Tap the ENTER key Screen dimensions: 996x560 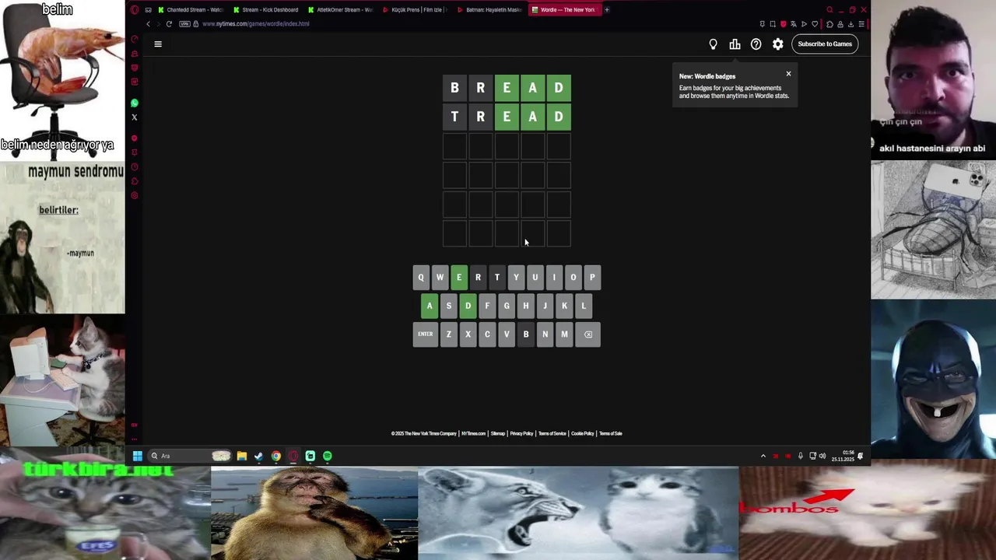[425, 334]
